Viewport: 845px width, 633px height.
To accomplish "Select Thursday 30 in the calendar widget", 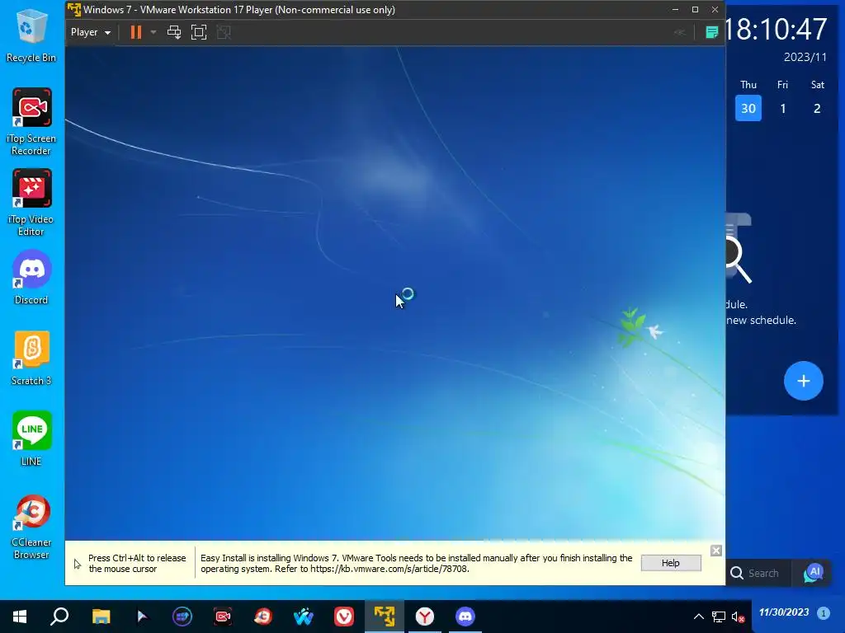I will click(748, 108).
